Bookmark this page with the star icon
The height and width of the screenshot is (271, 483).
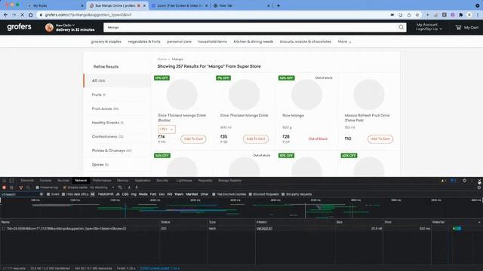tap(417, 14)
